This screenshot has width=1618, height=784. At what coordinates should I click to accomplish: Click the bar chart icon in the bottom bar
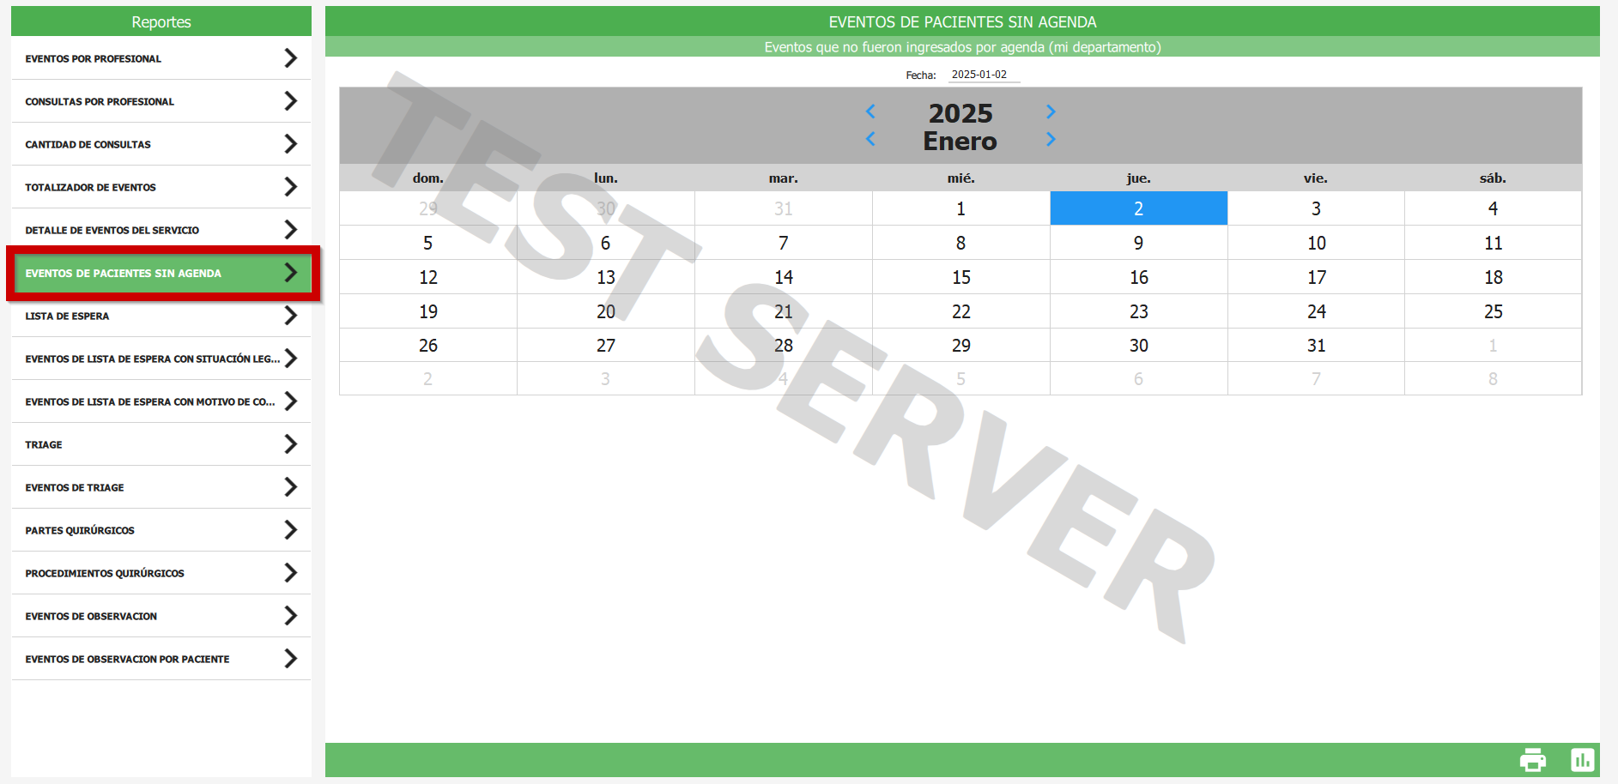pyautogui.click(x=1582, y=760)
